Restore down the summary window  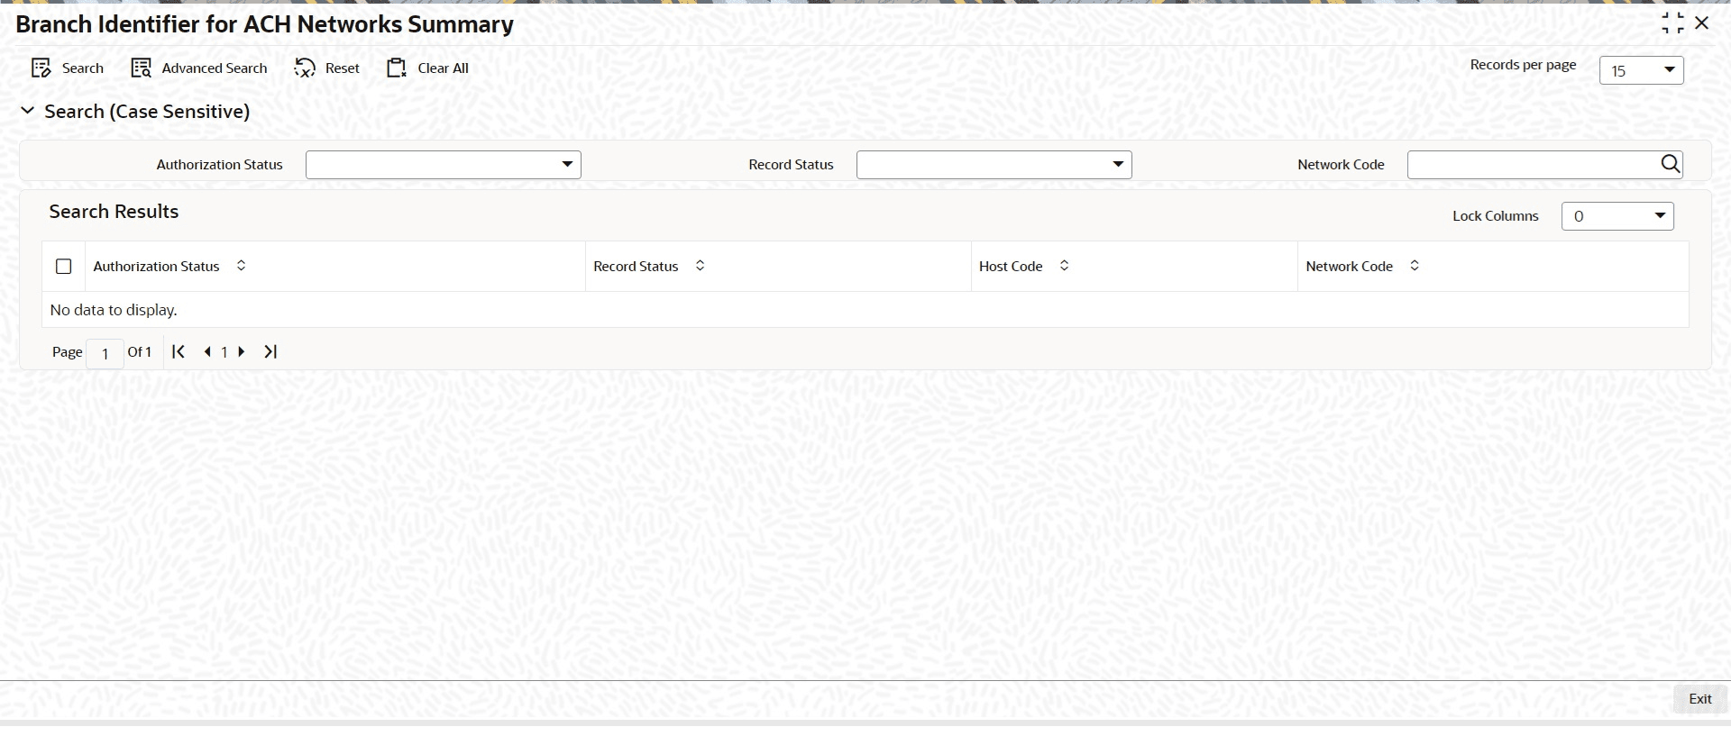click(x=1672, y=23)
